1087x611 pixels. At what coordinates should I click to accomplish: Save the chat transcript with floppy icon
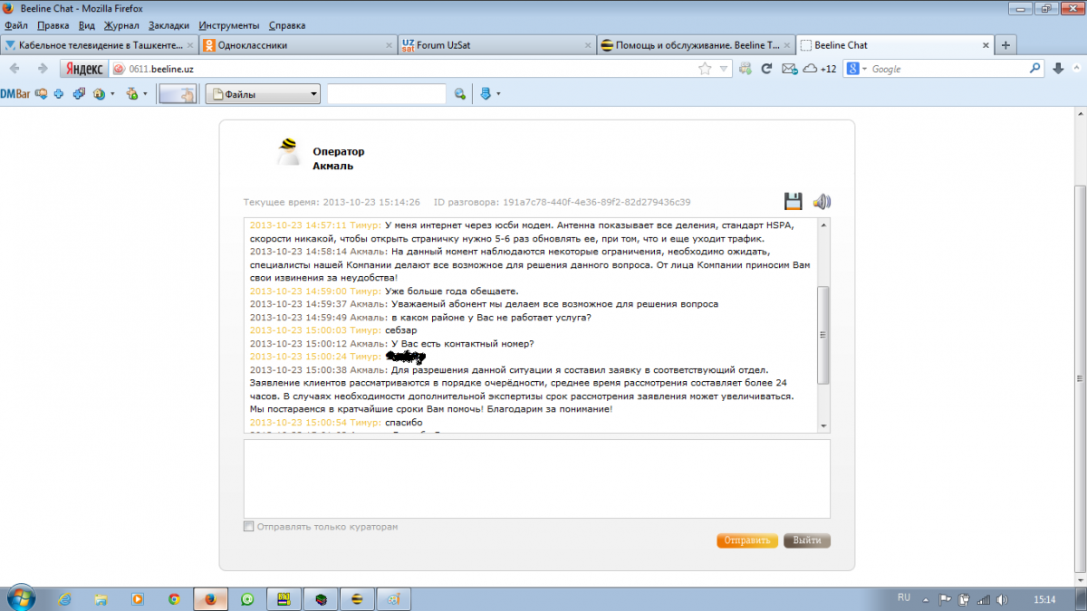(793, 202)
